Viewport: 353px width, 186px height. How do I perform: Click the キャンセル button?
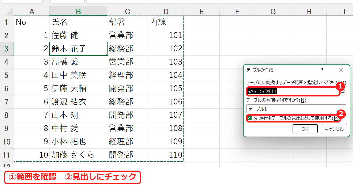[x=334, y=129]
